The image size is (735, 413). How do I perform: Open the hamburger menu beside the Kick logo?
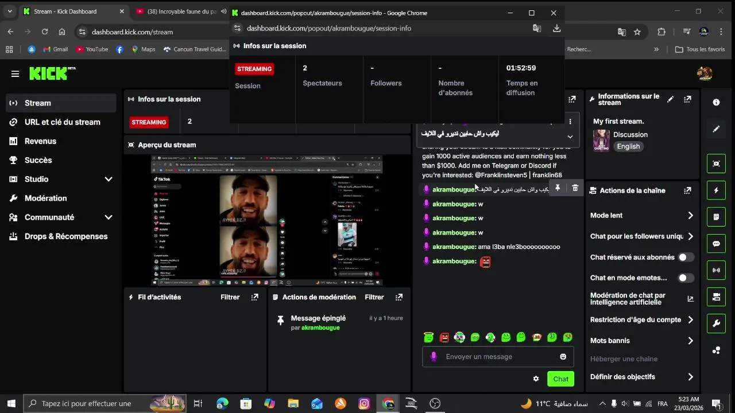tap(15, 73)
